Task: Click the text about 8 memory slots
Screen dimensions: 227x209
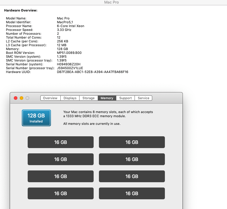Action: coord(108,114)
